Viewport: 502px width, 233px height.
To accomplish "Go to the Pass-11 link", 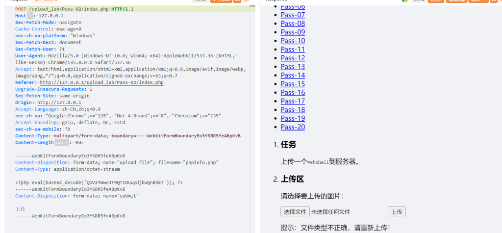I will click(x=293, y=50).
